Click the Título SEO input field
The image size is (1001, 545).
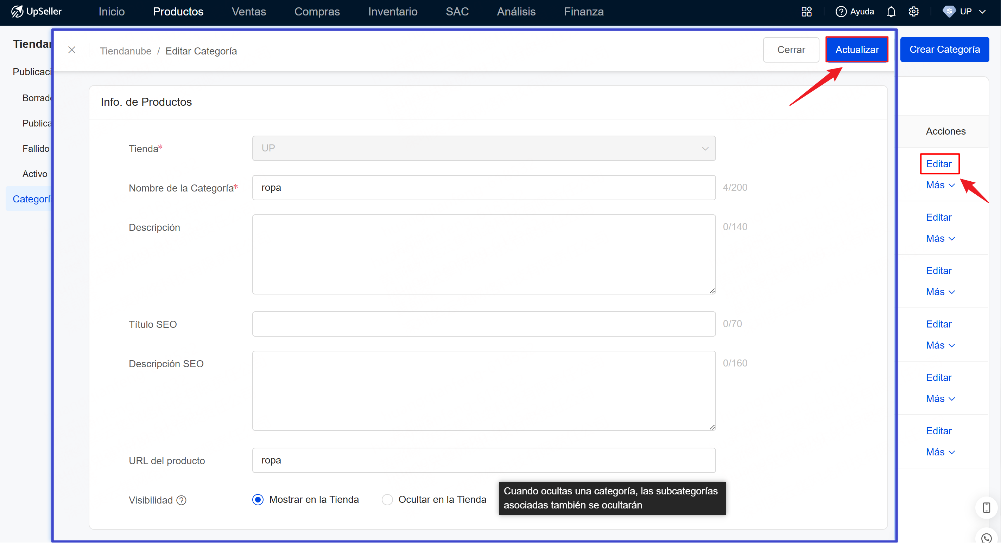point(484,324)
